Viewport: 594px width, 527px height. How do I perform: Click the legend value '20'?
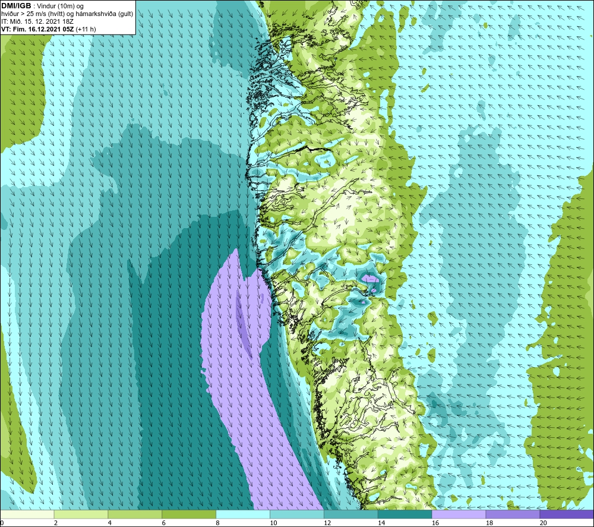point(544,523)
